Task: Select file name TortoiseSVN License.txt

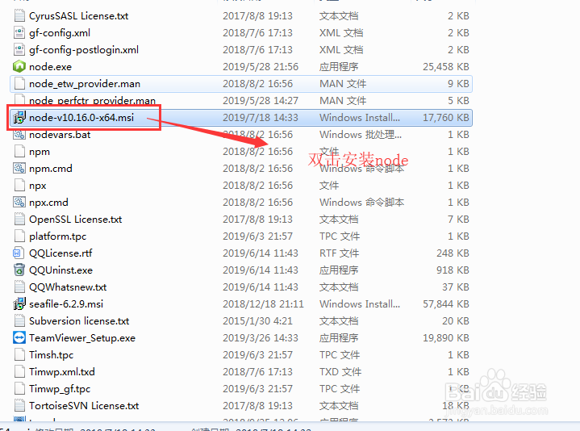Action: pyautogui.click(x=84, y=406)
